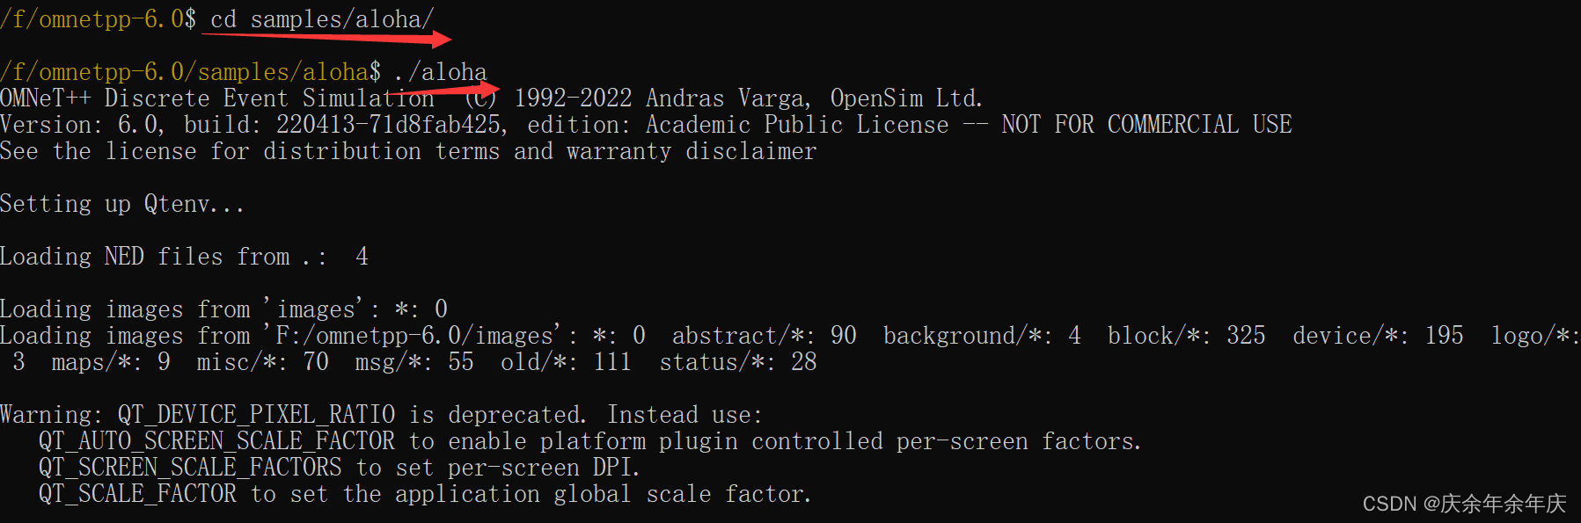Click the "status/*: 28" image count
This screenshot has height=523, width=1581.
pyautogui.click(x=738, y=362)
